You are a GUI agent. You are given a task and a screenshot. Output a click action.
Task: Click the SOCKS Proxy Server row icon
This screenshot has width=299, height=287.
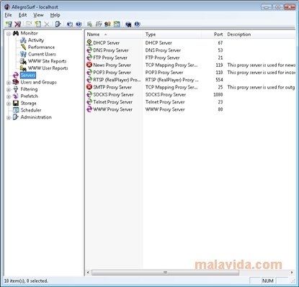(89, 94)
